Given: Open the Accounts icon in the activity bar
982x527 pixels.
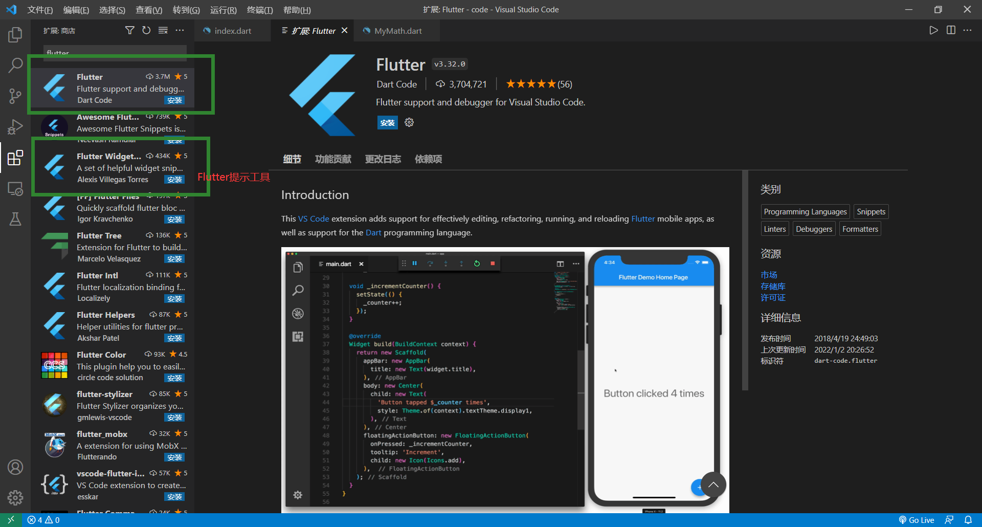Looking at the screenshot, I should pos(15,467).
